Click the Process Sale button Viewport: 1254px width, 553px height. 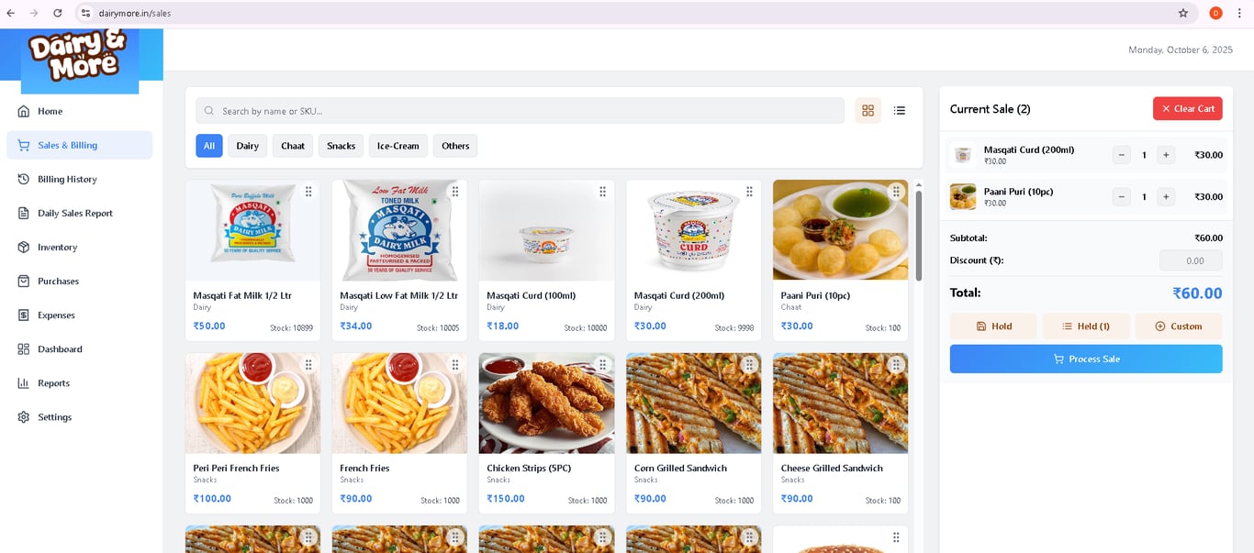1086,359
